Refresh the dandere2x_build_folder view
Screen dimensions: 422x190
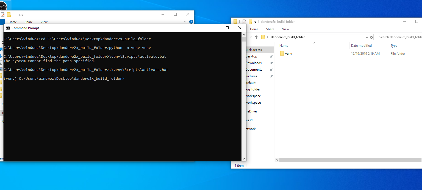(x=371, y=37)
